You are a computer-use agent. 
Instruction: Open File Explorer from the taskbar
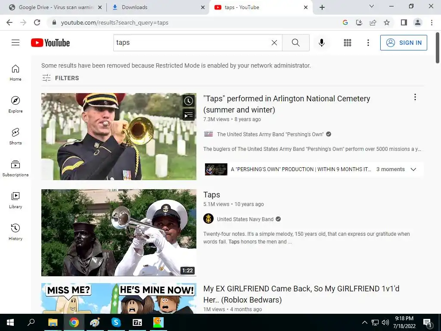[53, 322]
